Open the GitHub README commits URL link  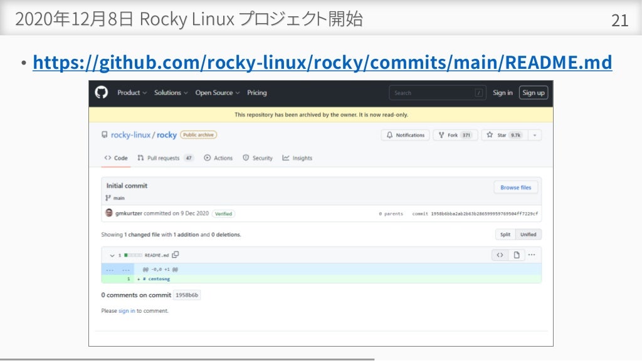click(322, 63)
